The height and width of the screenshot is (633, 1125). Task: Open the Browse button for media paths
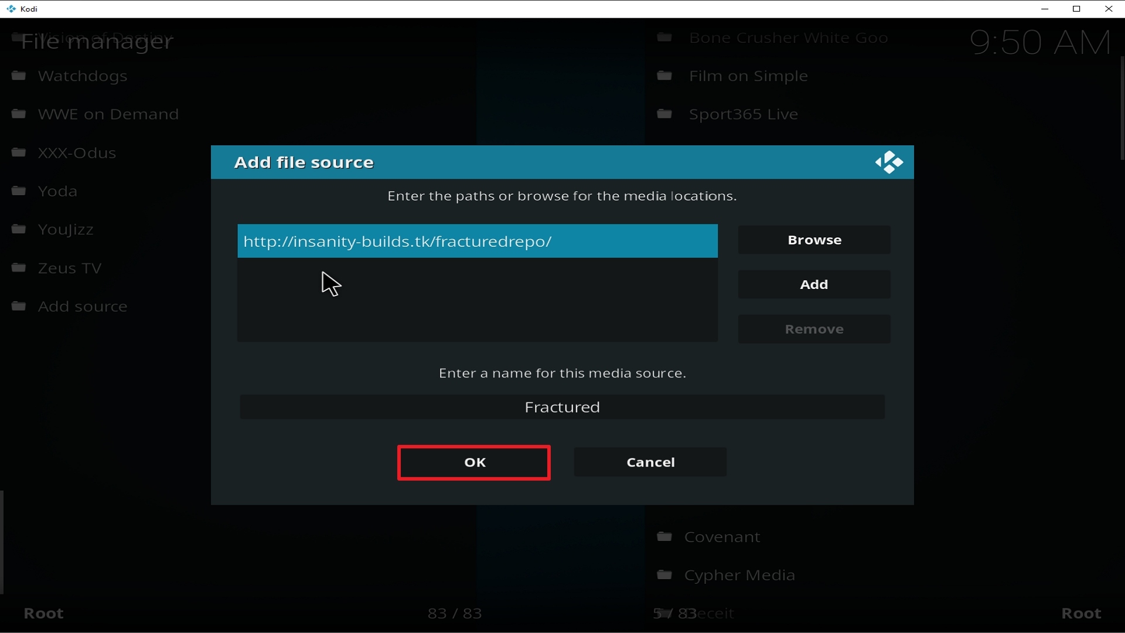814,240
